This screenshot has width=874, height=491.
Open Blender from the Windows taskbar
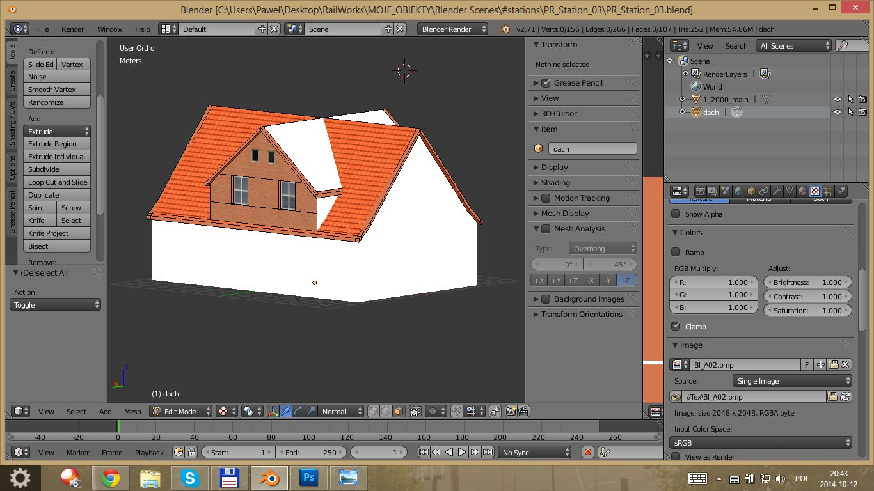[269, 478]
